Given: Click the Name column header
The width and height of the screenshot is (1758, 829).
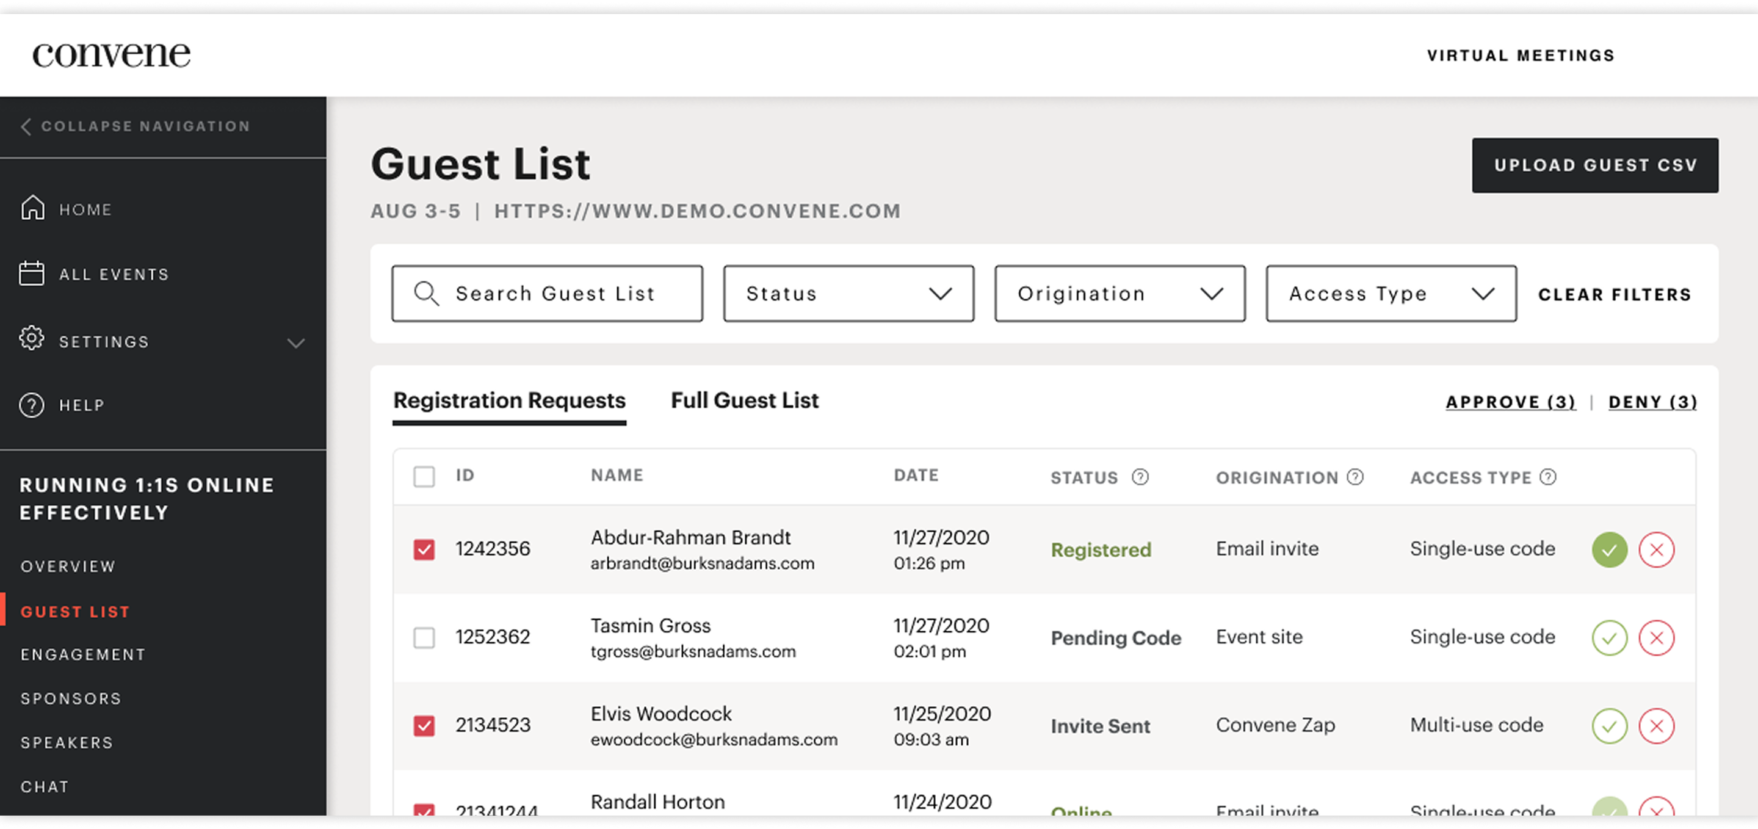Looking at the screenshot, I should [617, 476].
